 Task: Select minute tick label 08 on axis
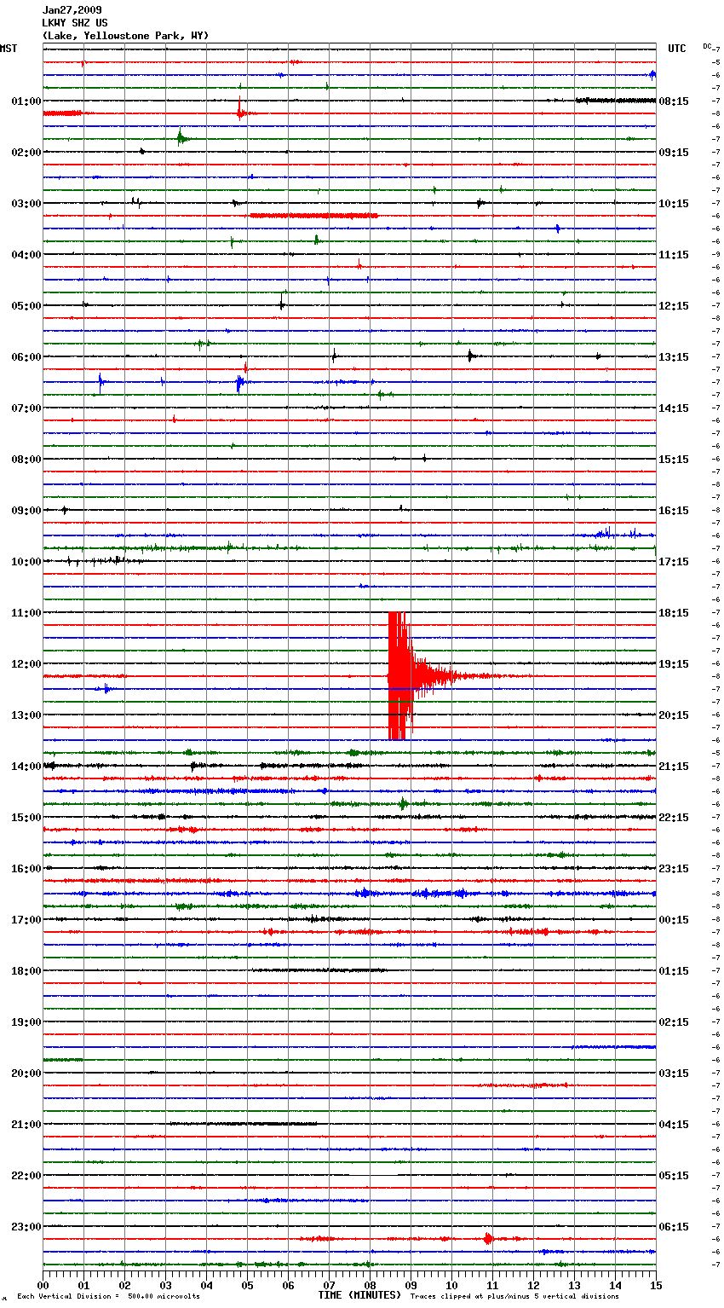pos(370,1285)
